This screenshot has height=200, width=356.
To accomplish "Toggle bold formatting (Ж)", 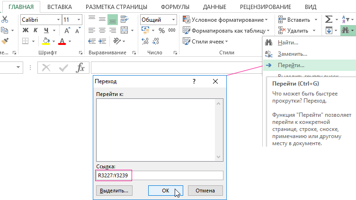I will (26, 30).
